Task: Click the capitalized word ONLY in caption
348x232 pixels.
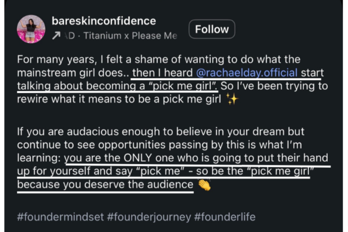Action: point(138,158)
